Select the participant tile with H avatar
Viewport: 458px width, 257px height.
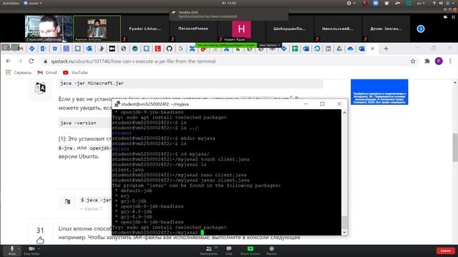pos(241,29)
